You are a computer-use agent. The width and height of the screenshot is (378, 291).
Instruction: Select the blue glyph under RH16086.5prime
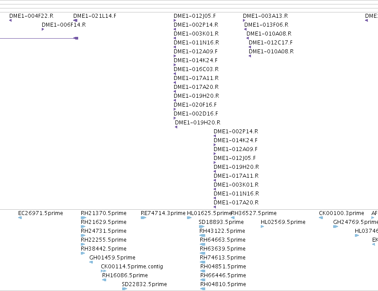tap(104, 280)
